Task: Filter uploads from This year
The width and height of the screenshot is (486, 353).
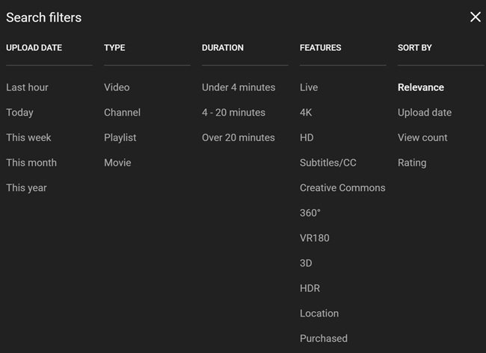Action: 26,188
